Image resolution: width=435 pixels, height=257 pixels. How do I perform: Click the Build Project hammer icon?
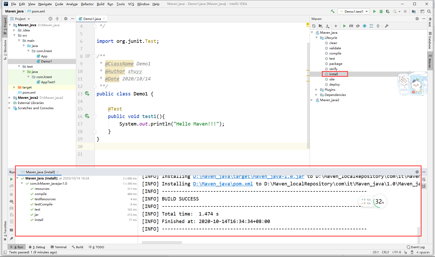[x=332, y=11]
